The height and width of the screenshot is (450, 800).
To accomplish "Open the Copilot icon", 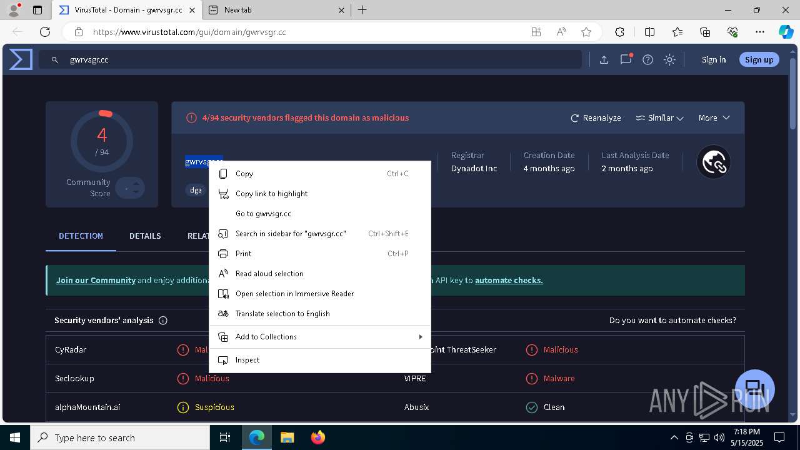I will pos(786,32).
